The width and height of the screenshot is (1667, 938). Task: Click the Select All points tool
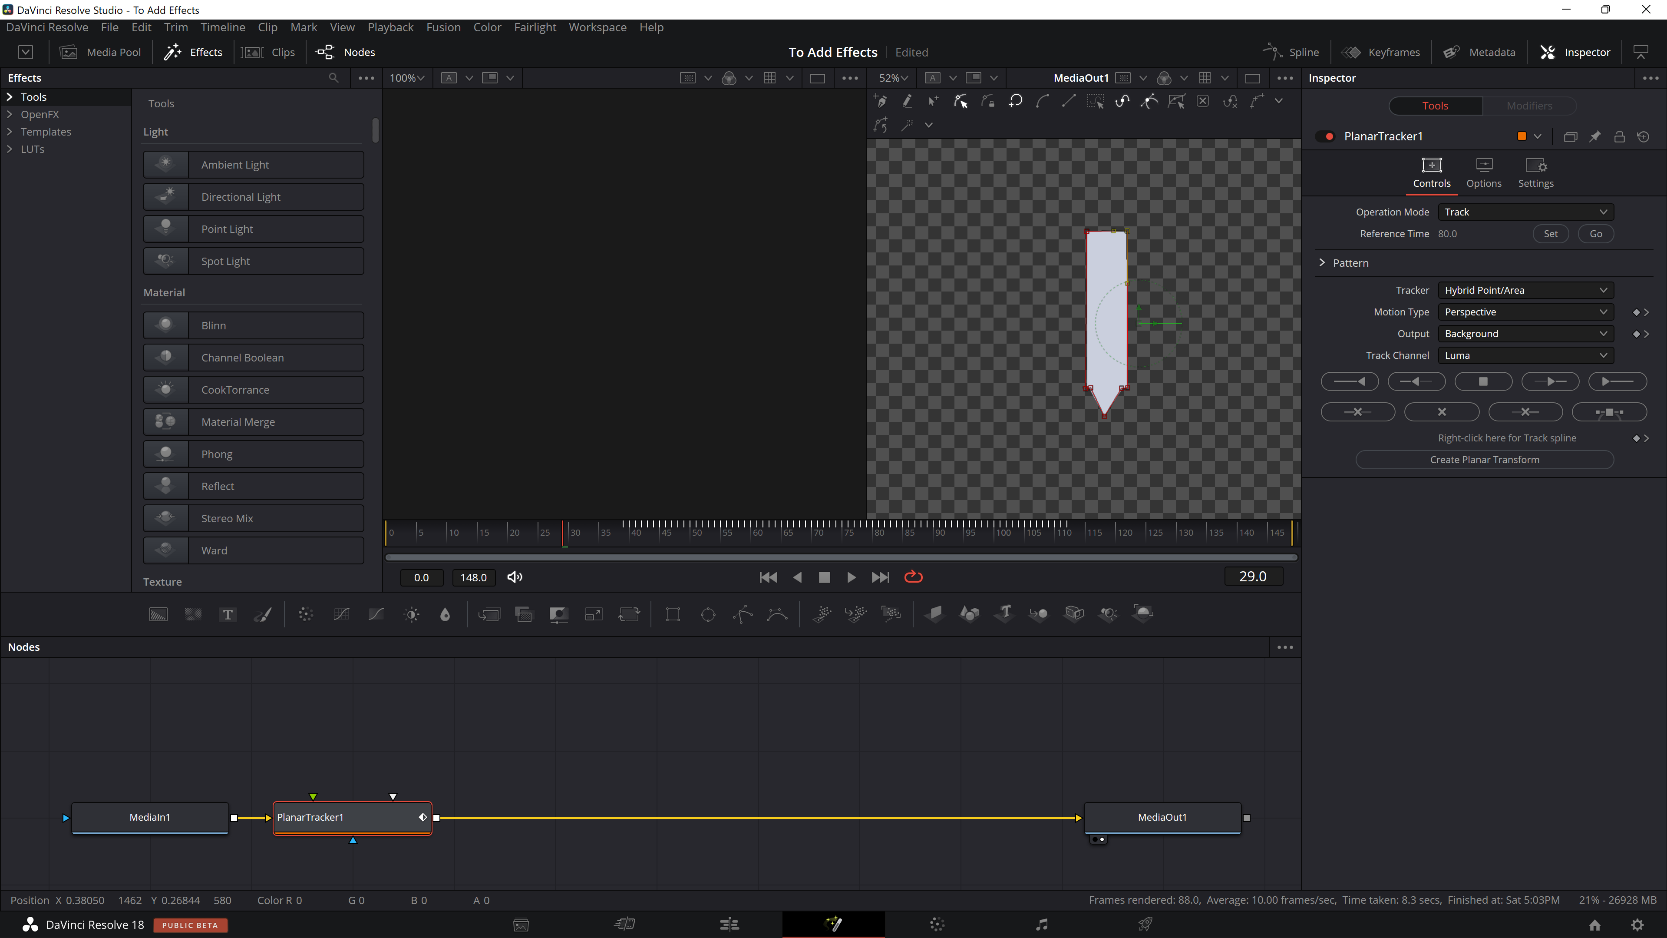click(1096, 101)
